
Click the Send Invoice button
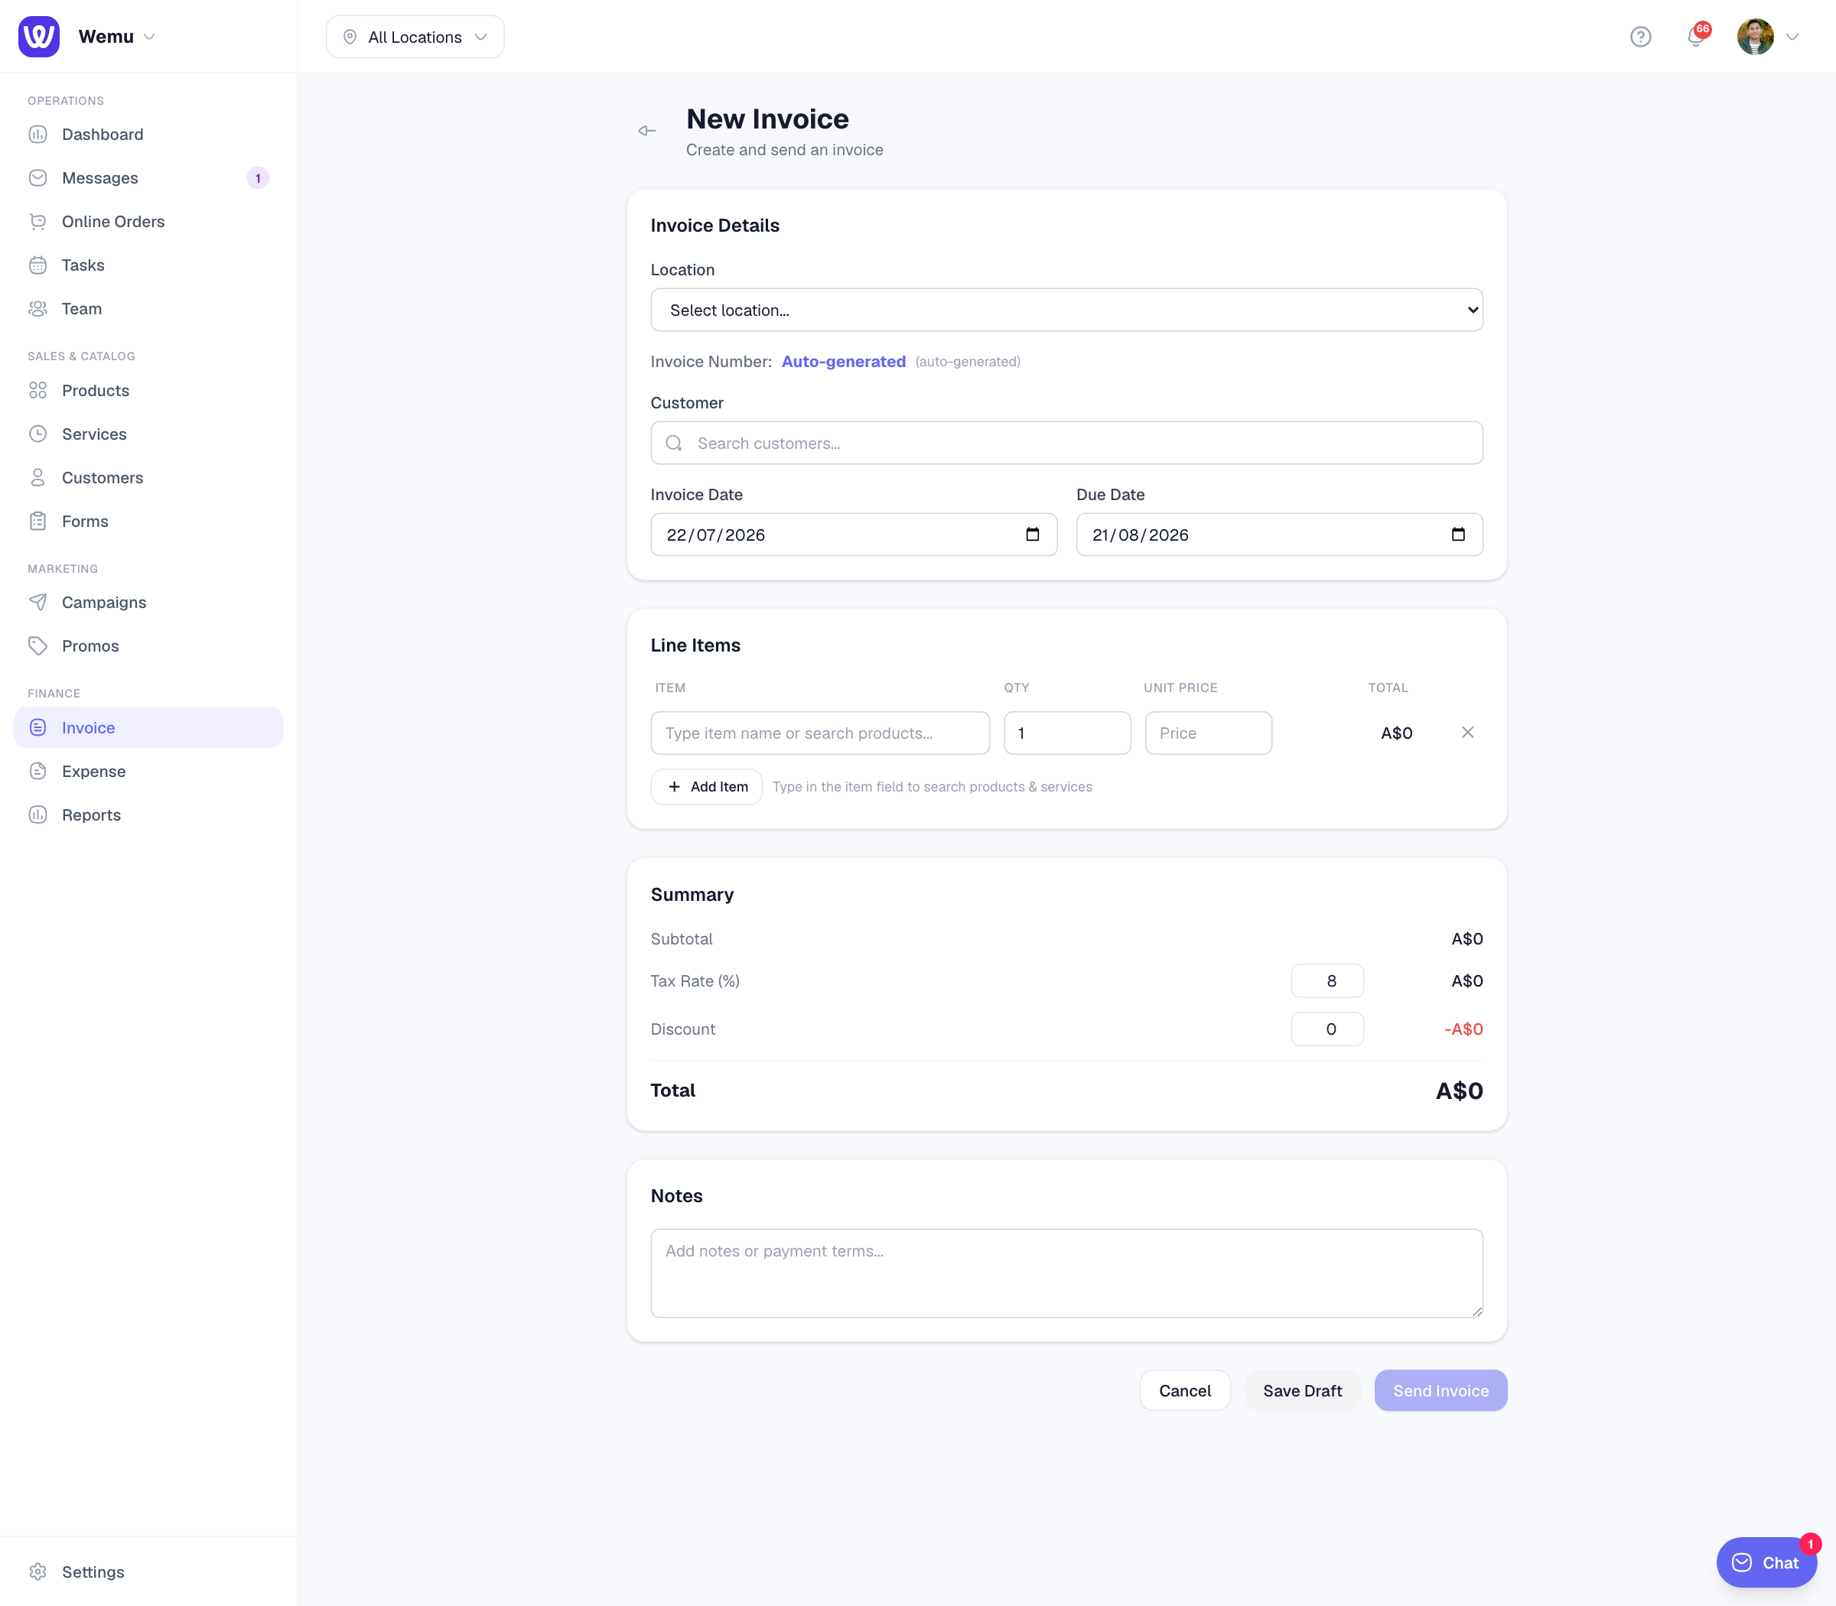tap(1440, 1390)
